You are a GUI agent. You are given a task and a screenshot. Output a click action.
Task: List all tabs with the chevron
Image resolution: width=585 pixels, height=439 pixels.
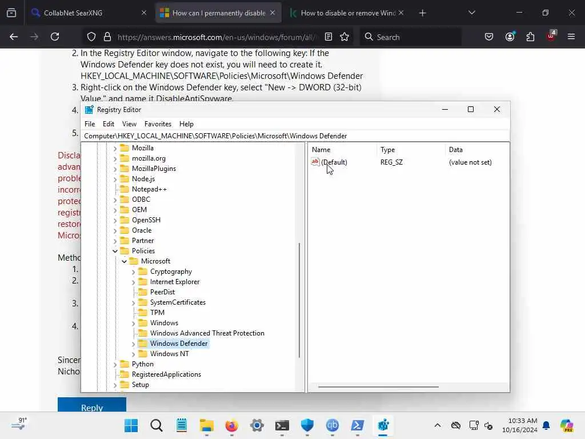click(x=471, y=13)
